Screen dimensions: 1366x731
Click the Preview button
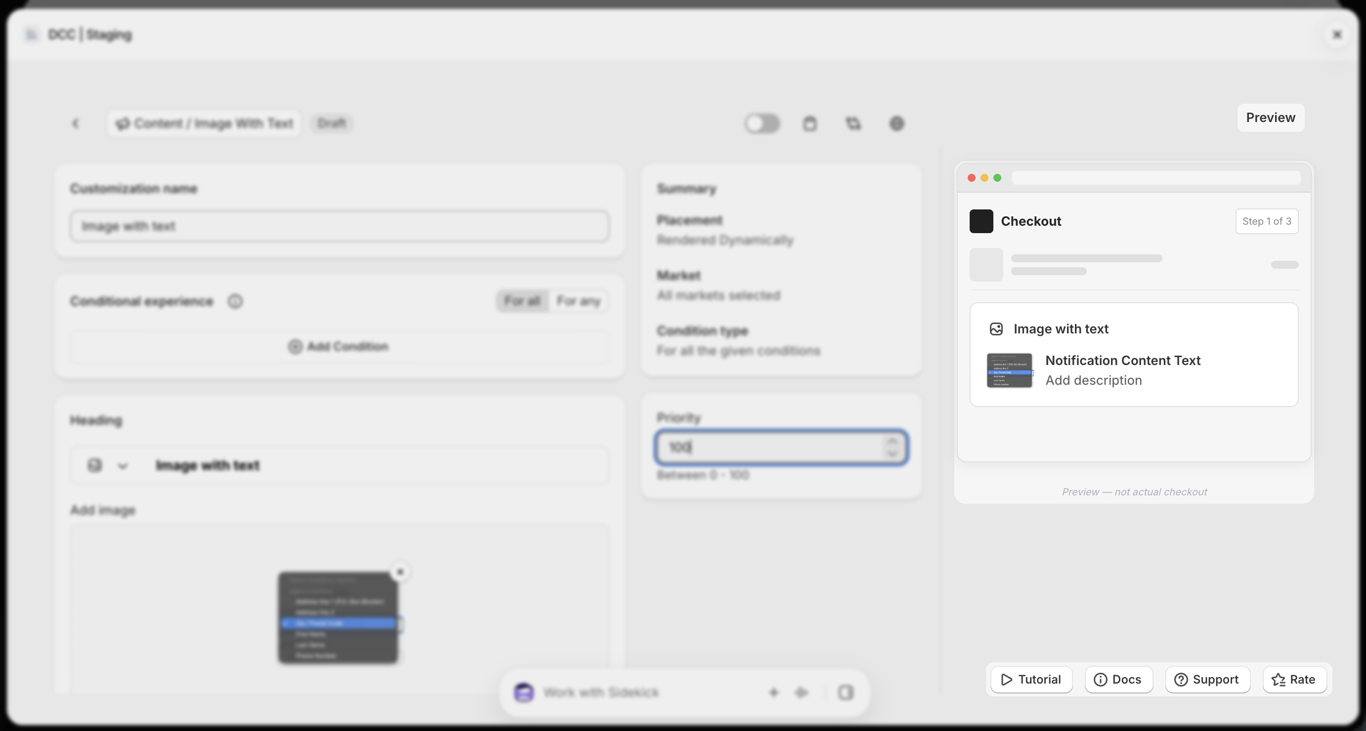point(1271,118)
